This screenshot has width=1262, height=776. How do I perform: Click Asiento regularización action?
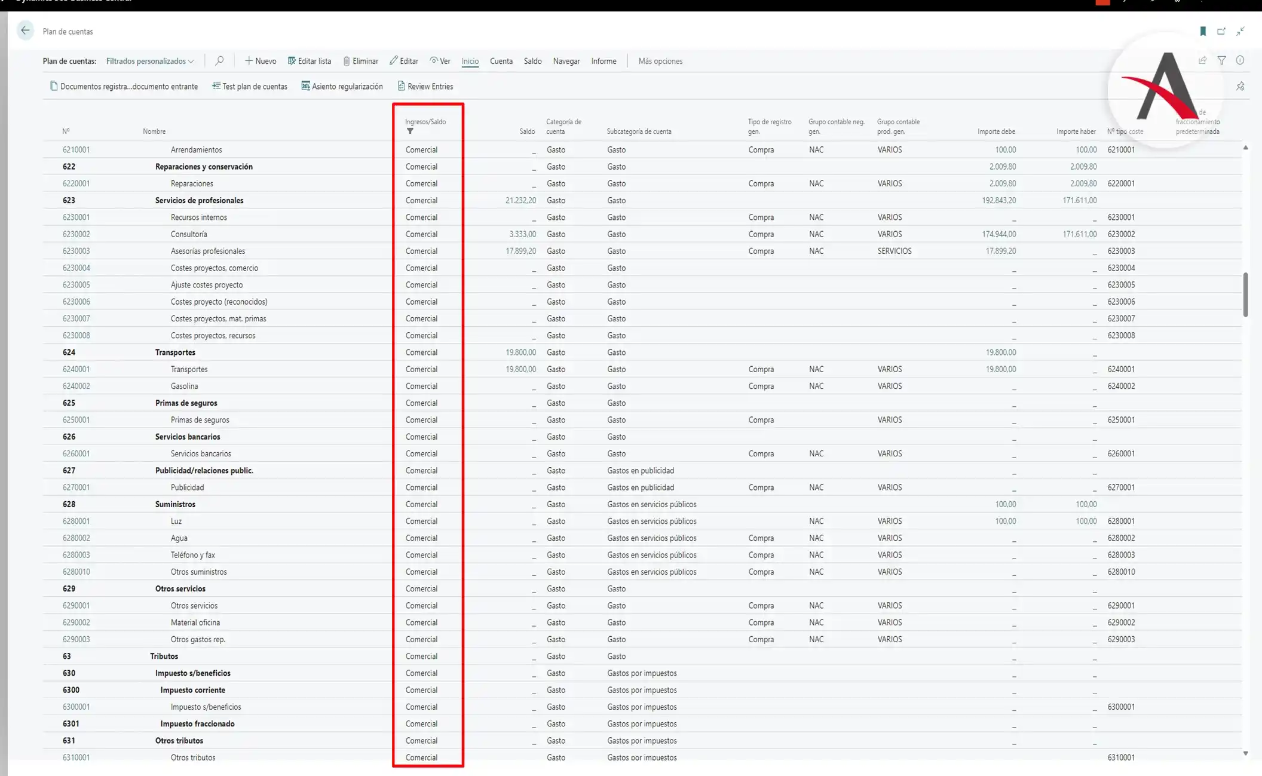point(342,87)
